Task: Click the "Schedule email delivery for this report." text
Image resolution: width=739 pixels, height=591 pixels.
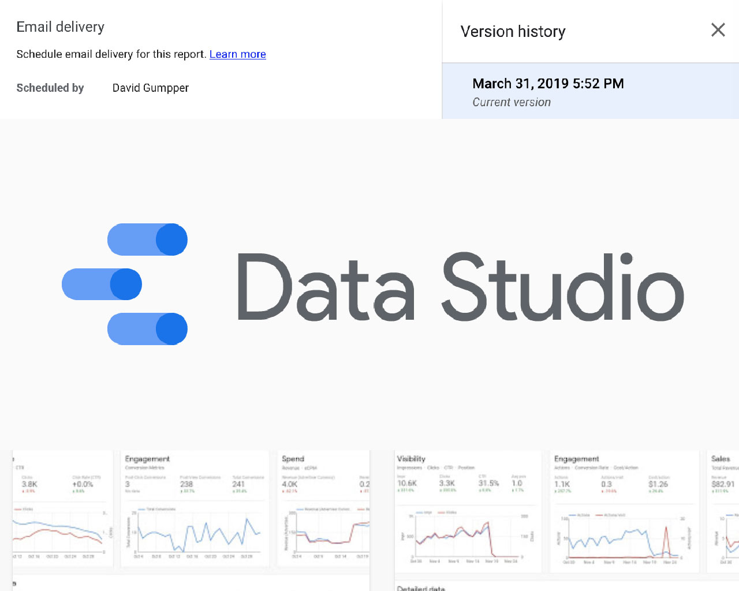Action: (111, 54)
